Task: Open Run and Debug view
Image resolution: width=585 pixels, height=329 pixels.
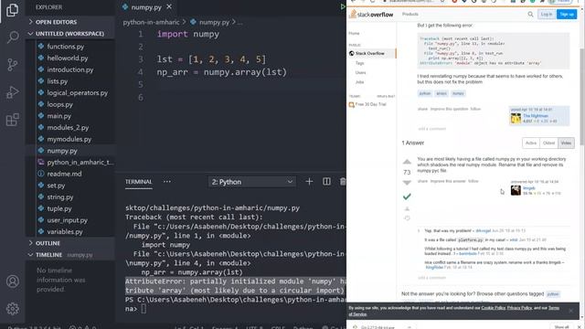Action: (12, 92)
